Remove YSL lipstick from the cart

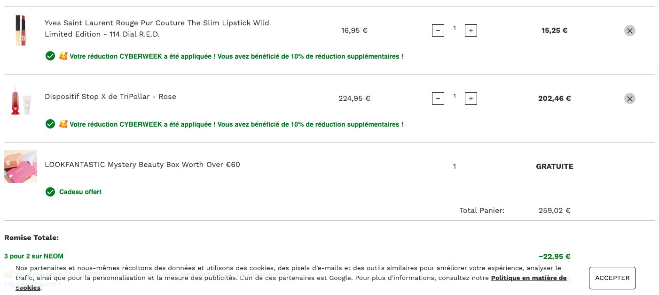click(630, 30)
